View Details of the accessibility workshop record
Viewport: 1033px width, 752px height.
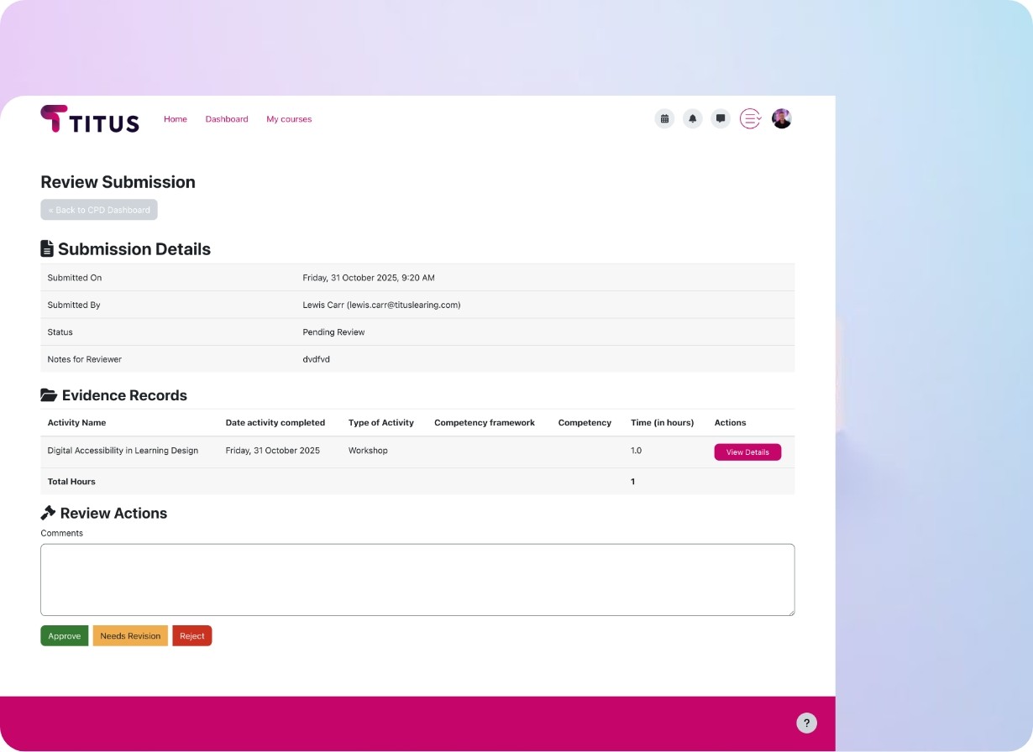[747, 452]
